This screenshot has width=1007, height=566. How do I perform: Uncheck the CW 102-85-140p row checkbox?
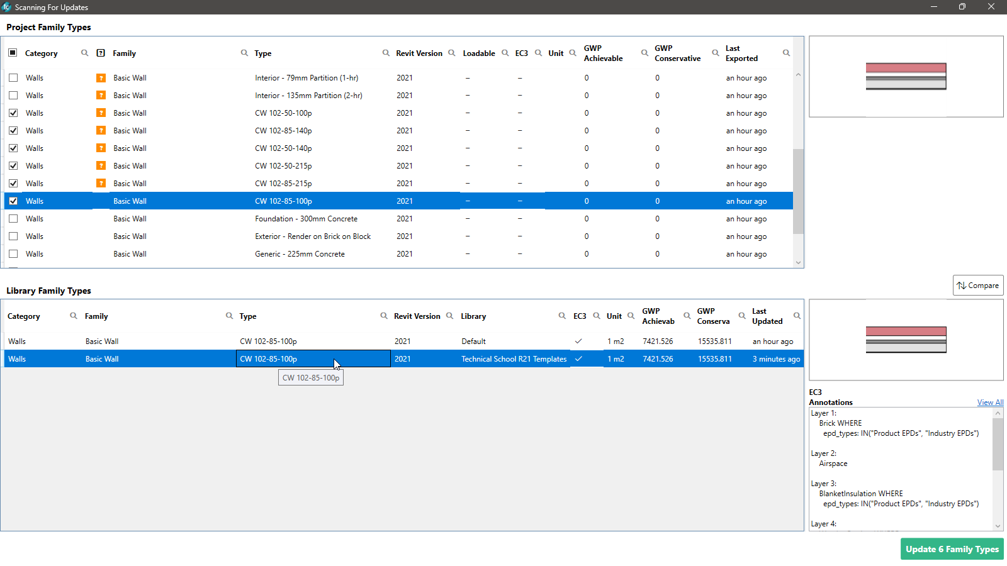pyautogui.click(x=13, y=131)
